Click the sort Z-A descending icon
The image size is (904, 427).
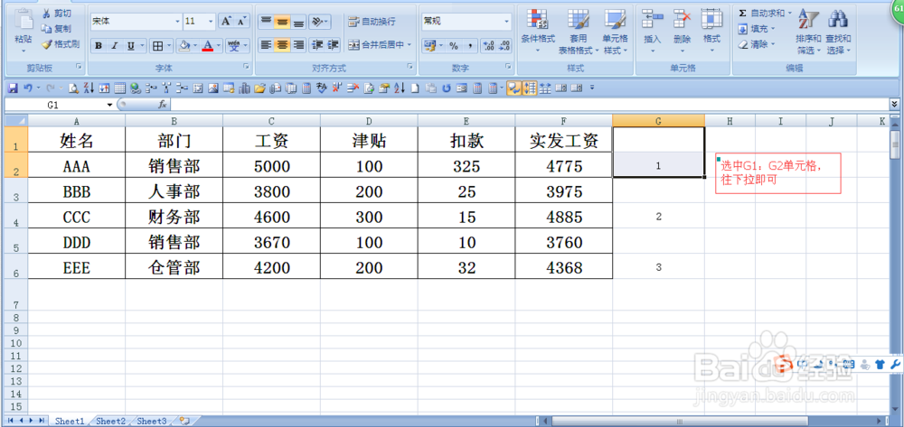[x=89, y=88]
